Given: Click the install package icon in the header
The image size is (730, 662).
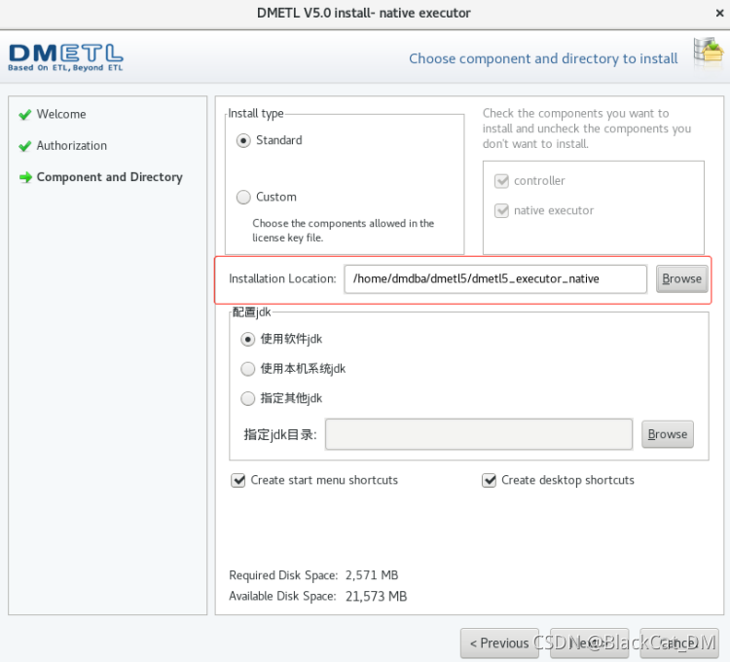Looking at the screenshot, I should [x=709, y=53].
